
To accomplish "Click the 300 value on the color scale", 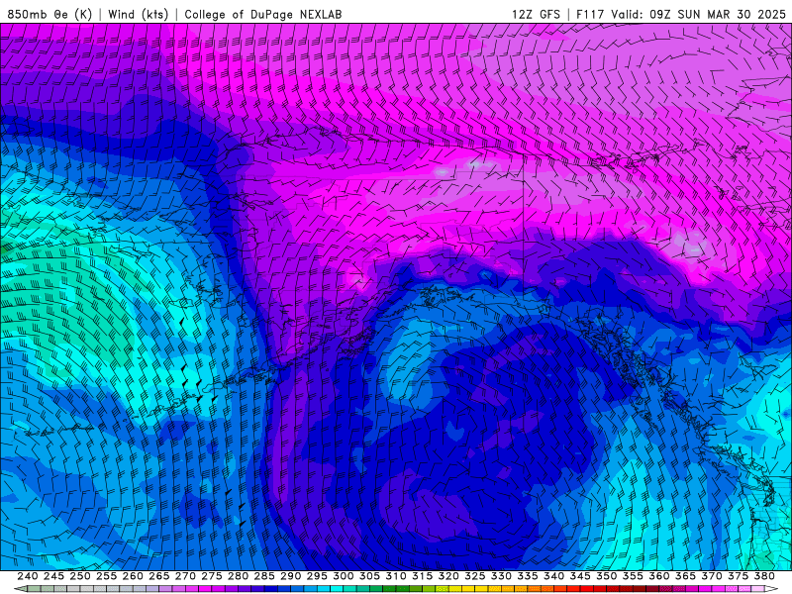I will tap(343, 576).
